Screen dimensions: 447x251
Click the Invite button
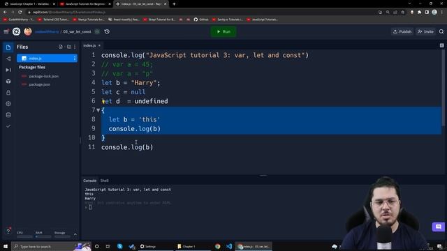[x=425, y=31]
